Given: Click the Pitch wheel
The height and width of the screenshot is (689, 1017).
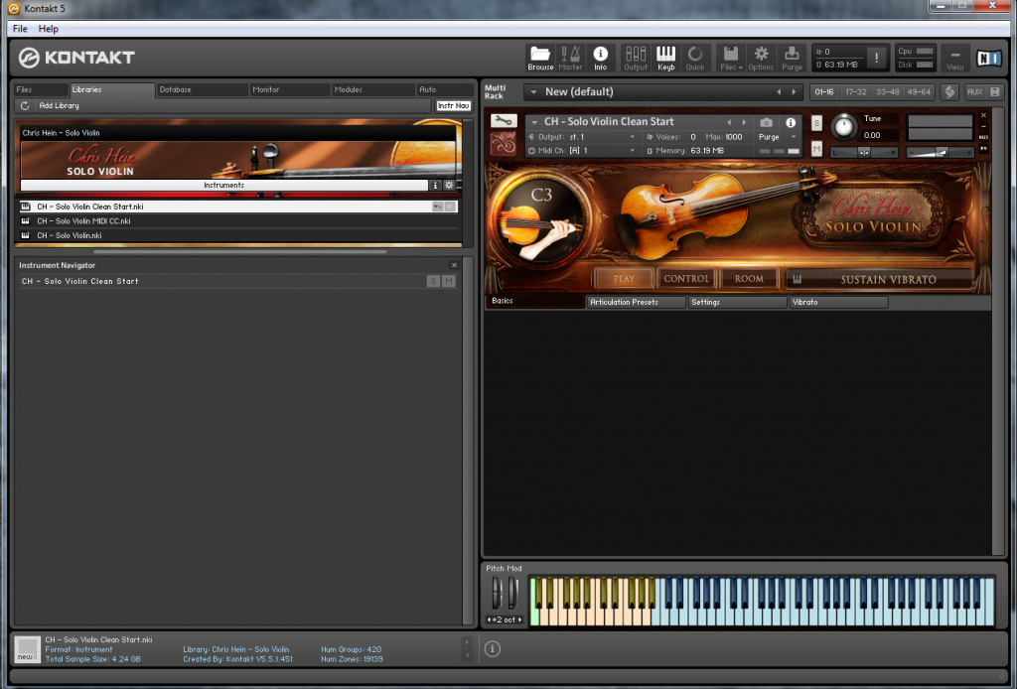Looking at the screenshot, I should [497, 592].
